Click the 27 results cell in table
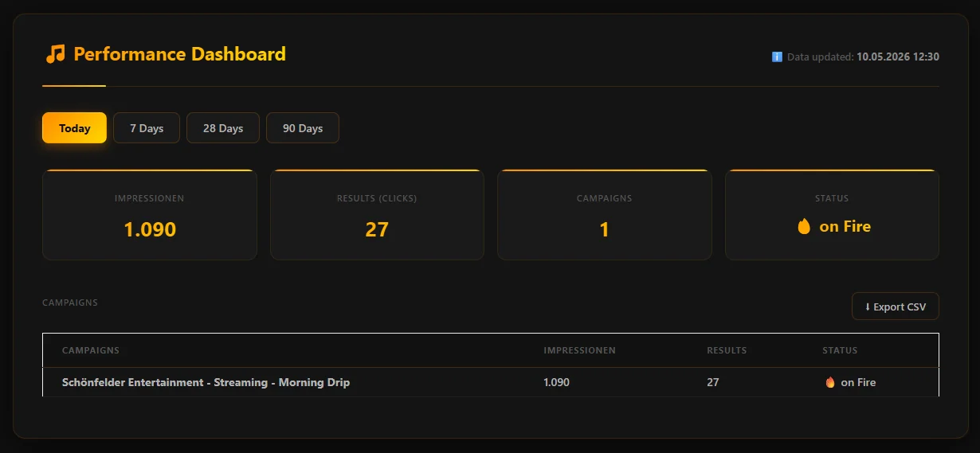This screenshot has width=980, height=453. click(712, 382)
